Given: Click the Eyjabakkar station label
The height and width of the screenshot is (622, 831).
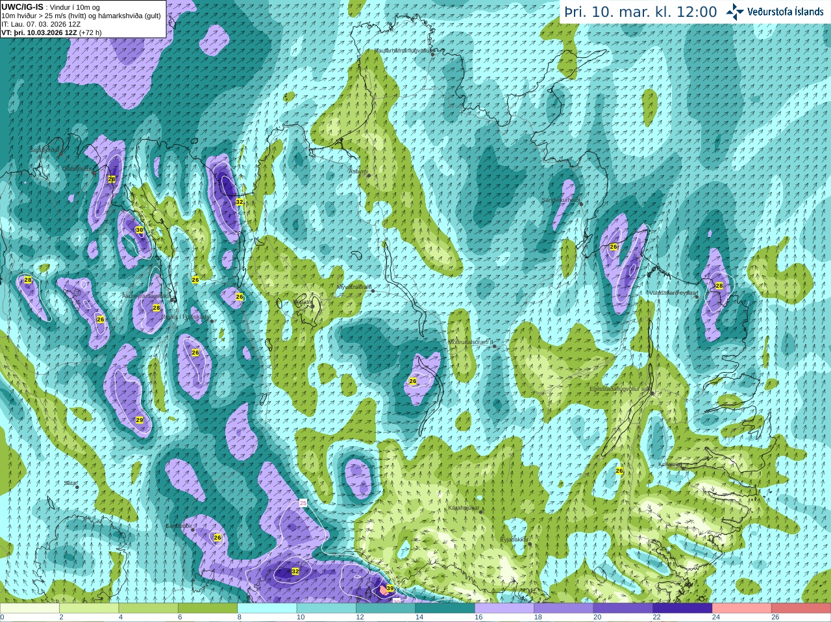Looking at the screenshot, I should click(515, 539).
